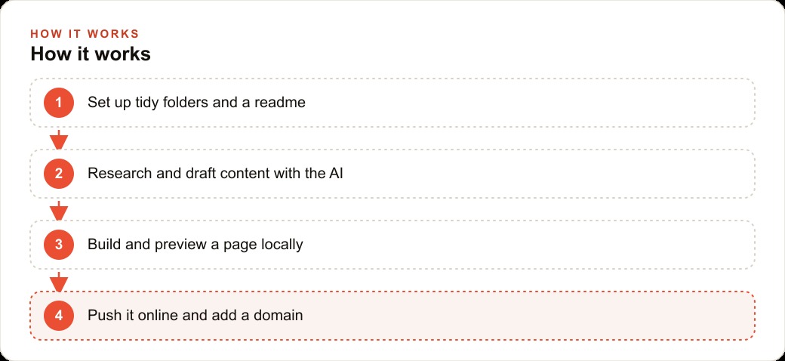Click empty space inside the step 1 dashed box
Viewport: 785px width, 361px height.
pos(525,103)
